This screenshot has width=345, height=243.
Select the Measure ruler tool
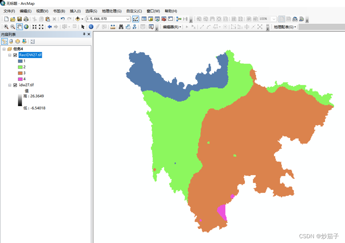[x=113, y=27]
